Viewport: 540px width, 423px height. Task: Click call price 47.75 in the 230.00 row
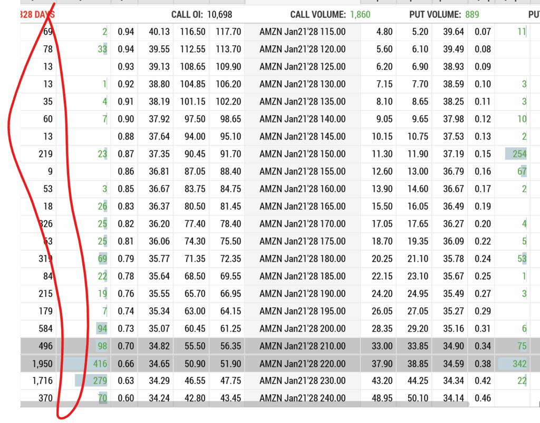230,381
